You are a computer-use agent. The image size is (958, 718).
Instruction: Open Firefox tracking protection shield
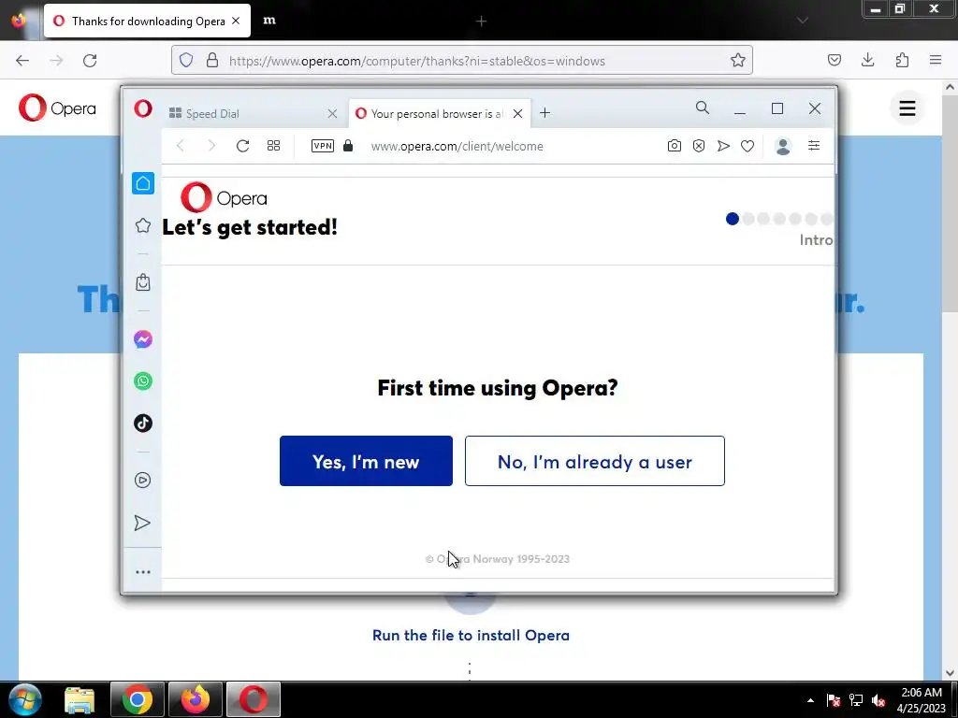coord(186,60)
